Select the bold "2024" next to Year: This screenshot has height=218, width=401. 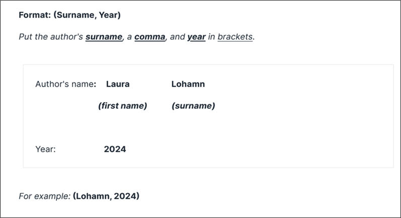115,149
